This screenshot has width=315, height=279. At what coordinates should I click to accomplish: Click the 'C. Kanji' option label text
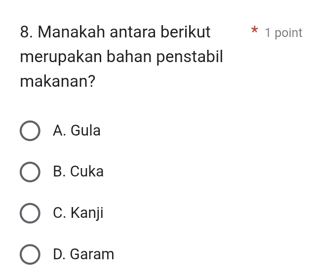[78, 213]
